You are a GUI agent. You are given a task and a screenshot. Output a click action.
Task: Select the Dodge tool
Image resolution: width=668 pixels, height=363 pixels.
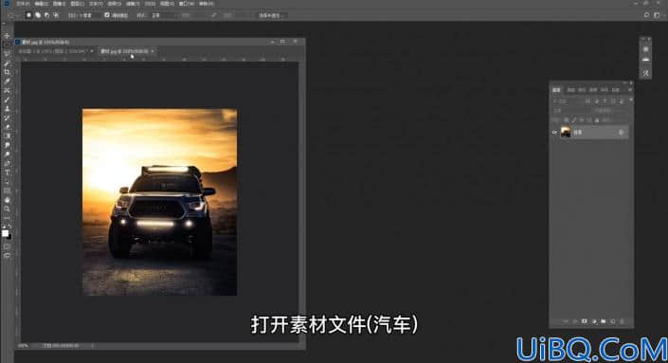[x=7, y=154]
